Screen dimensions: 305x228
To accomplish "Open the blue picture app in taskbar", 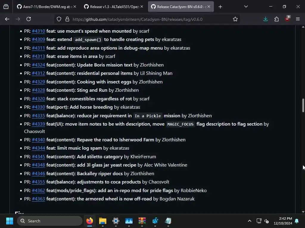I will pyautogui.click(x=129, y=221).
